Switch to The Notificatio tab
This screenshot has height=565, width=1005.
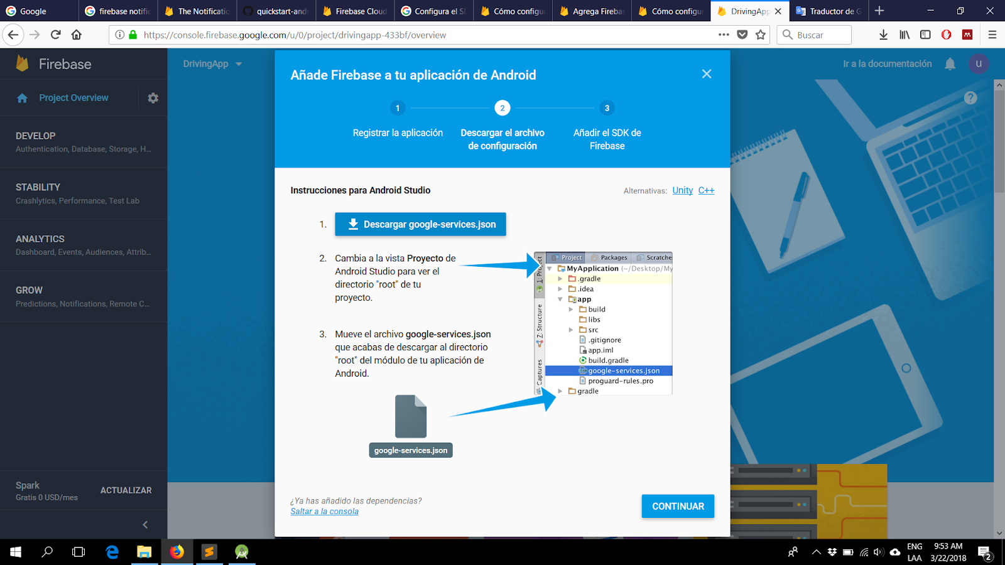(198, 11)
